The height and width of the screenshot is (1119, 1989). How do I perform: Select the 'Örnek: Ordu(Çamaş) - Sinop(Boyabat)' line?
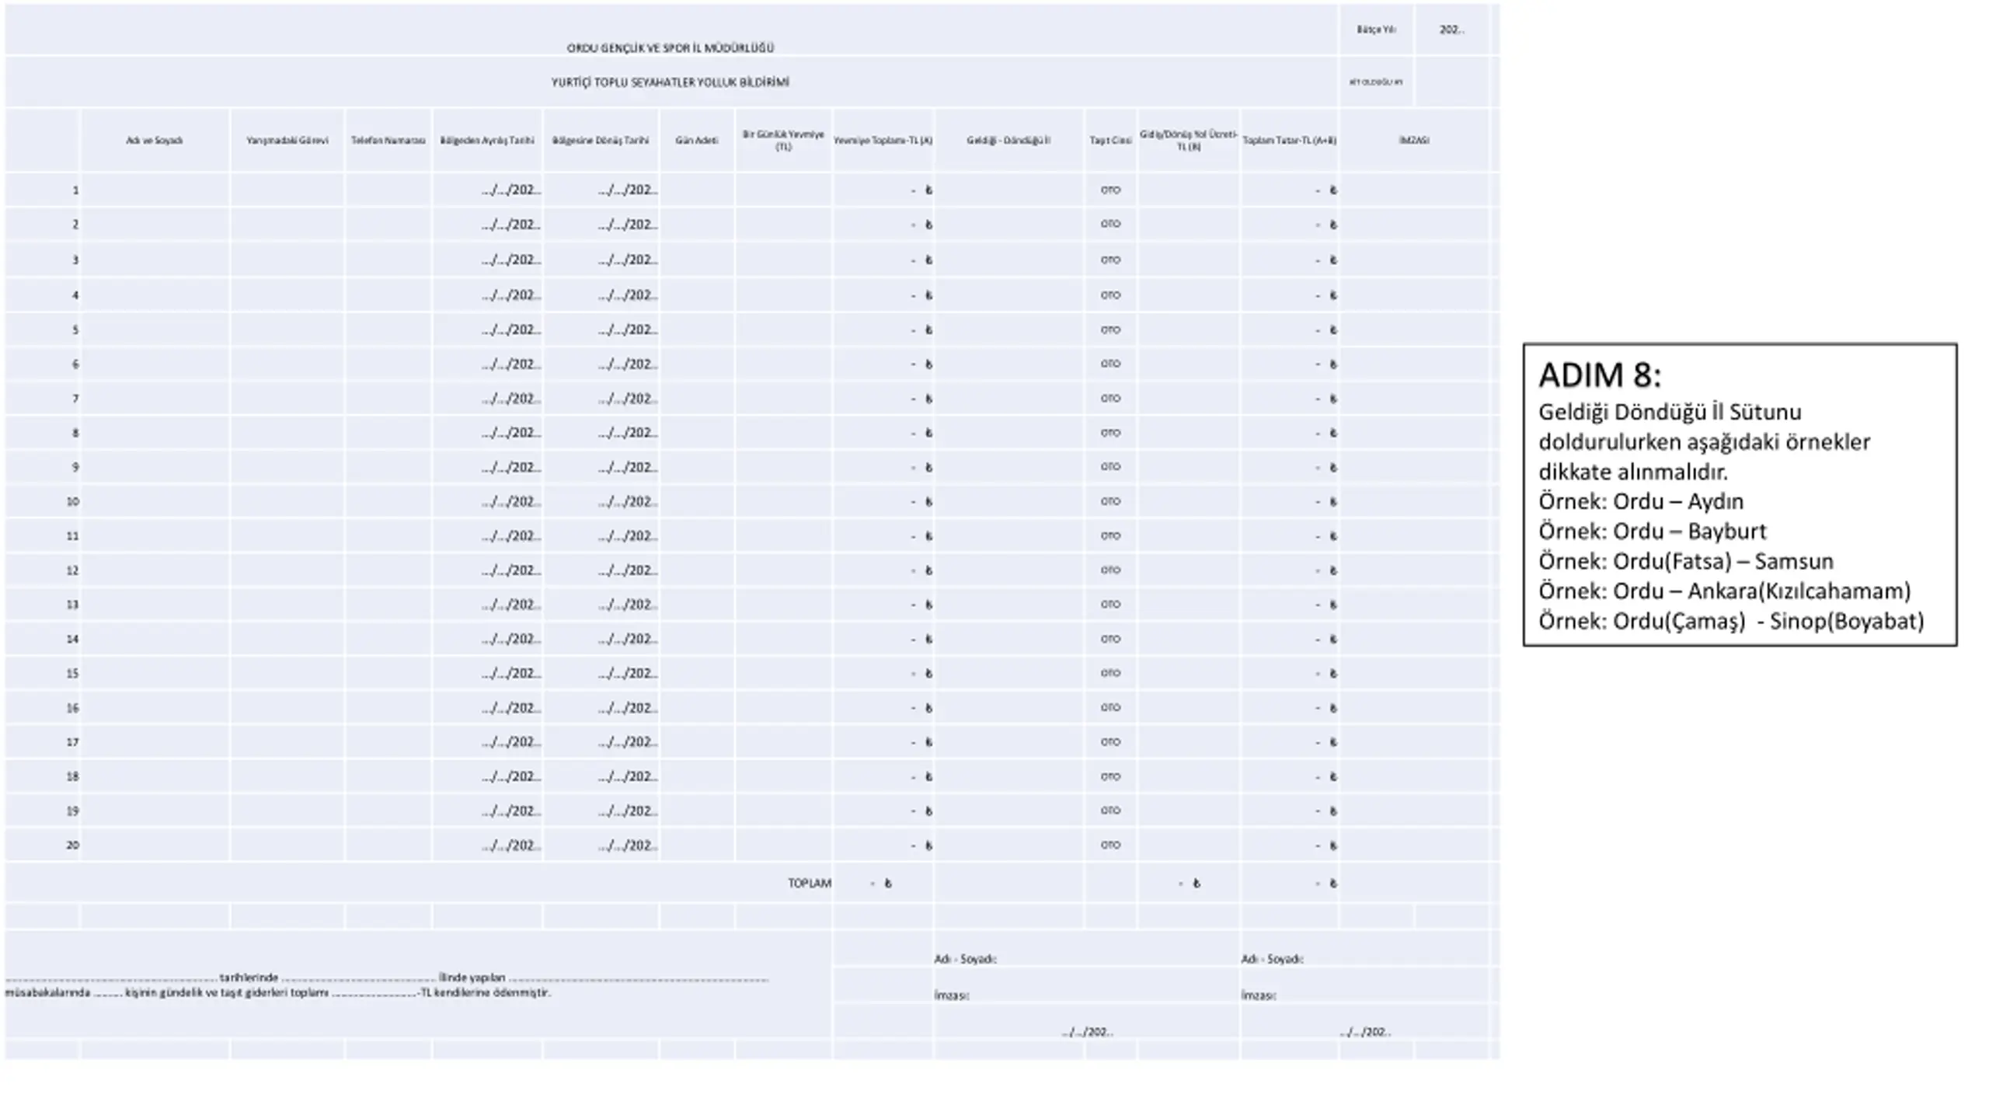1731,621
